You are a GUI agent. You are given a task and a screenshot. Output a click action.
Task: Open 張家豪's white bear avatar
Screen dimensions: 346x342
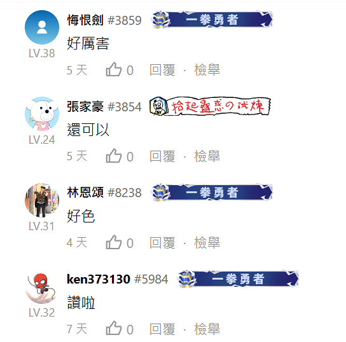click(x=42, y=114)
